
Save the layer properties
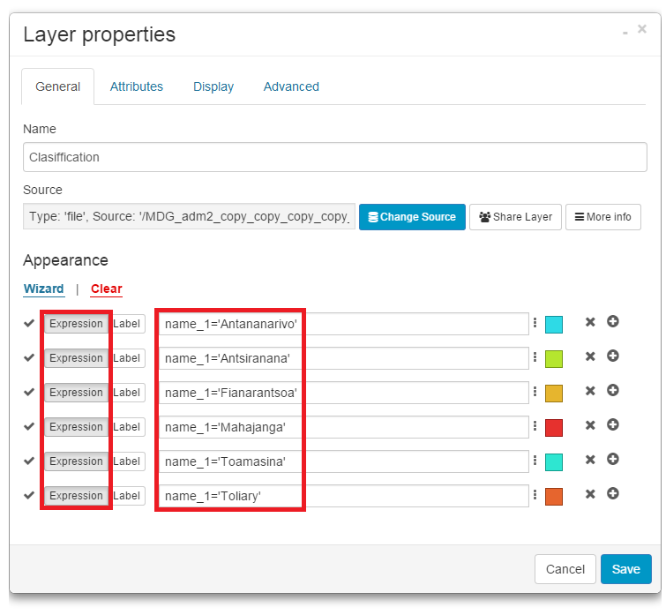pos(625,569)
